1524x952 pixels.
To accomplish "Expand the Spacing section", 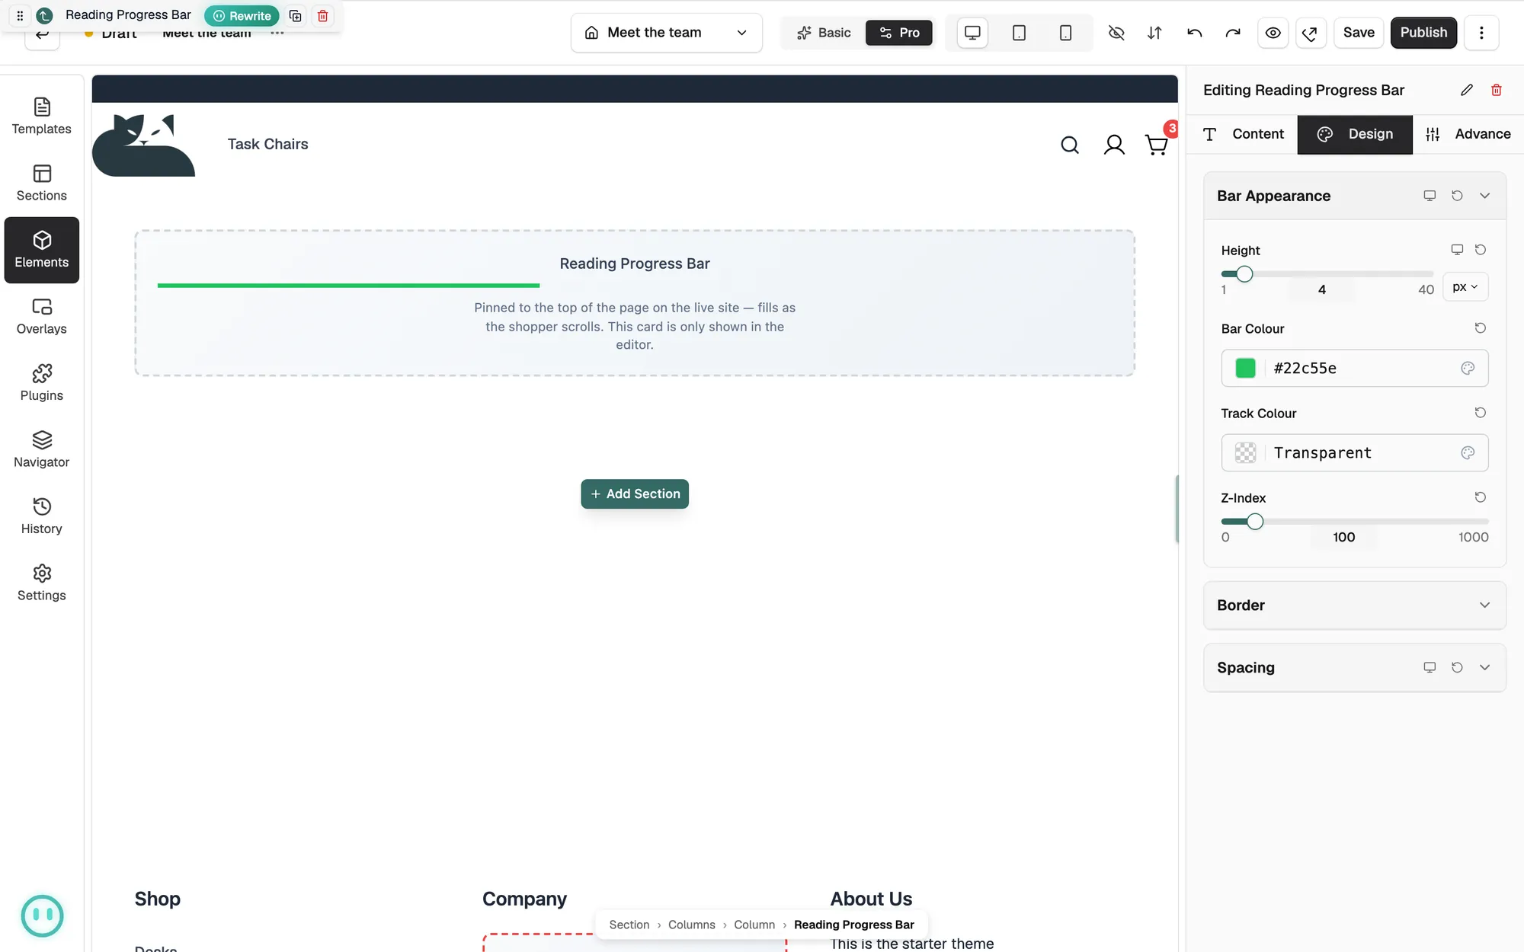I will point(1484,668).
